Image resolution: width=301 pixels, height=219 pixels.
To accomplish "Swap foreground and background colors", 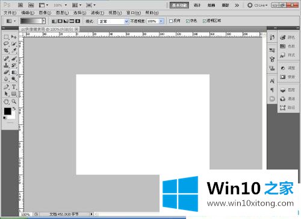I will [x=14, y=109].
